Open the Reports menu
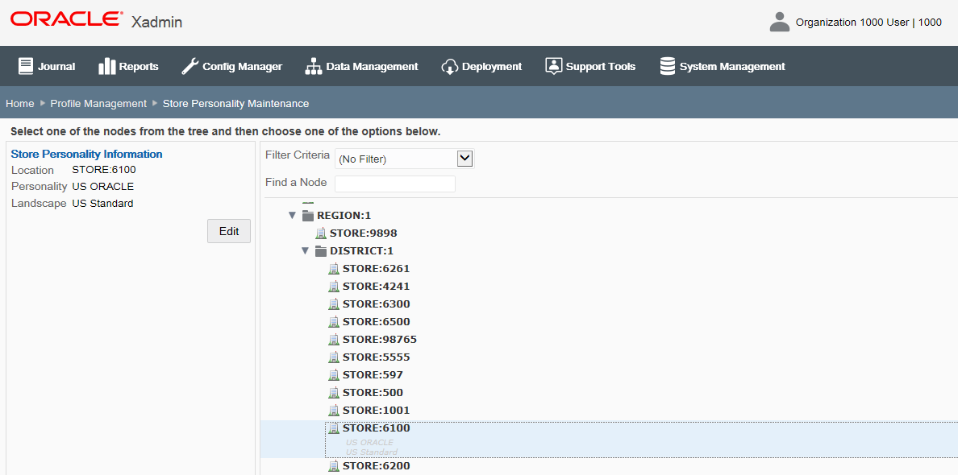958x475 pixels. (x=128, y=67)
